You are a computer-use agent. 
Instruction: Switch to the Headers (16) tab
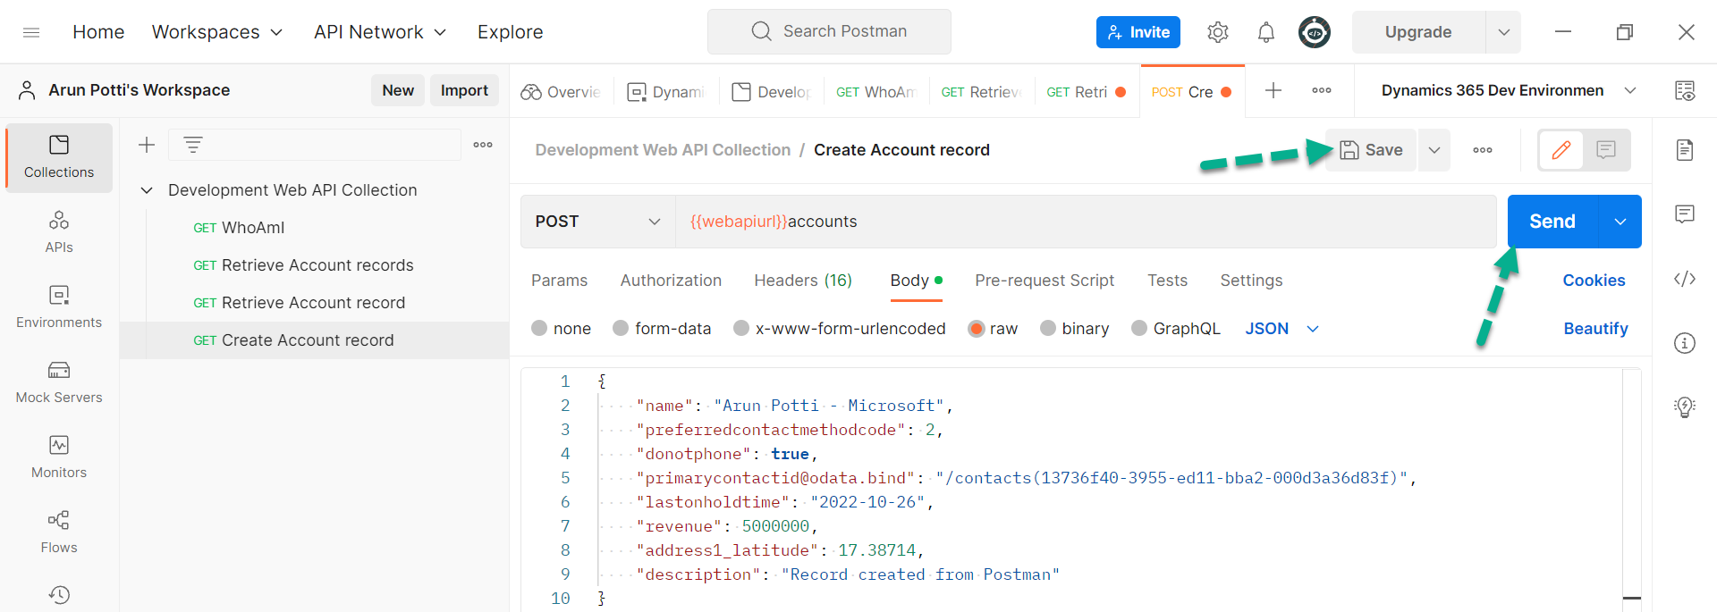(803, 281)
